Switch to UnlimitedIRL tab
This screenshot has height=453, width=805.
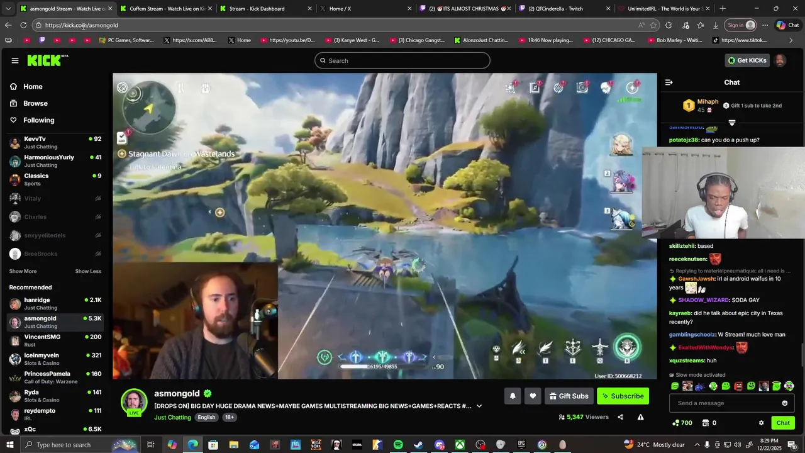663,9
